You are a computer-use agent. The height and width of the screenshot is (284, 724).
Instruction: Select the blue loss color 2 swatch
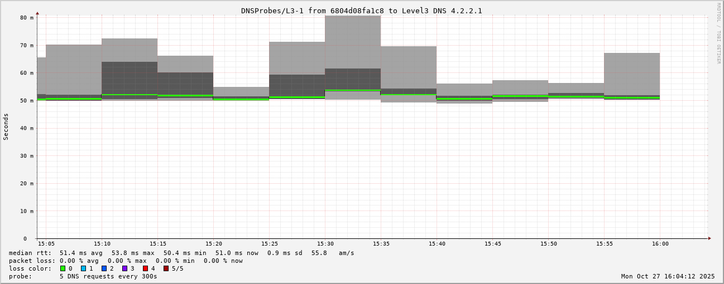tap(104, 268)
